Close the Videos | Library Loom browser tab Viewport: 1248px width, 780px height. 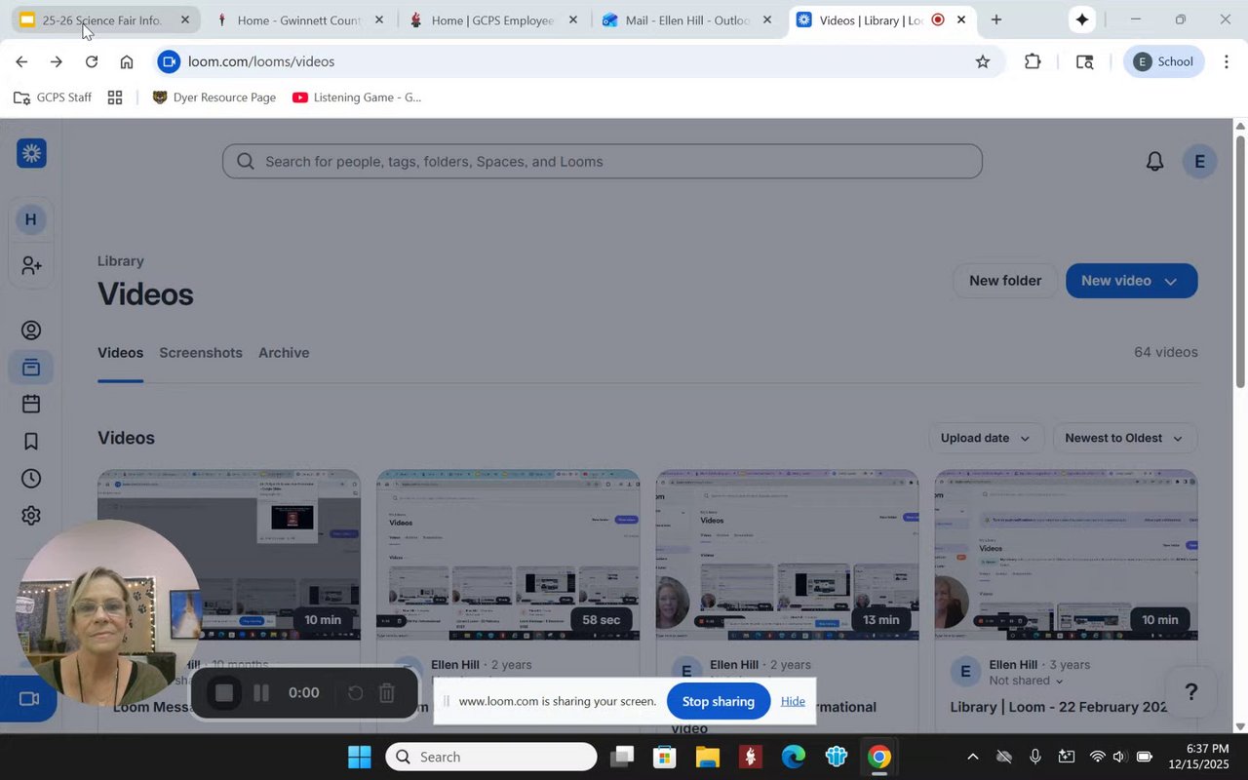pos(961,19)
